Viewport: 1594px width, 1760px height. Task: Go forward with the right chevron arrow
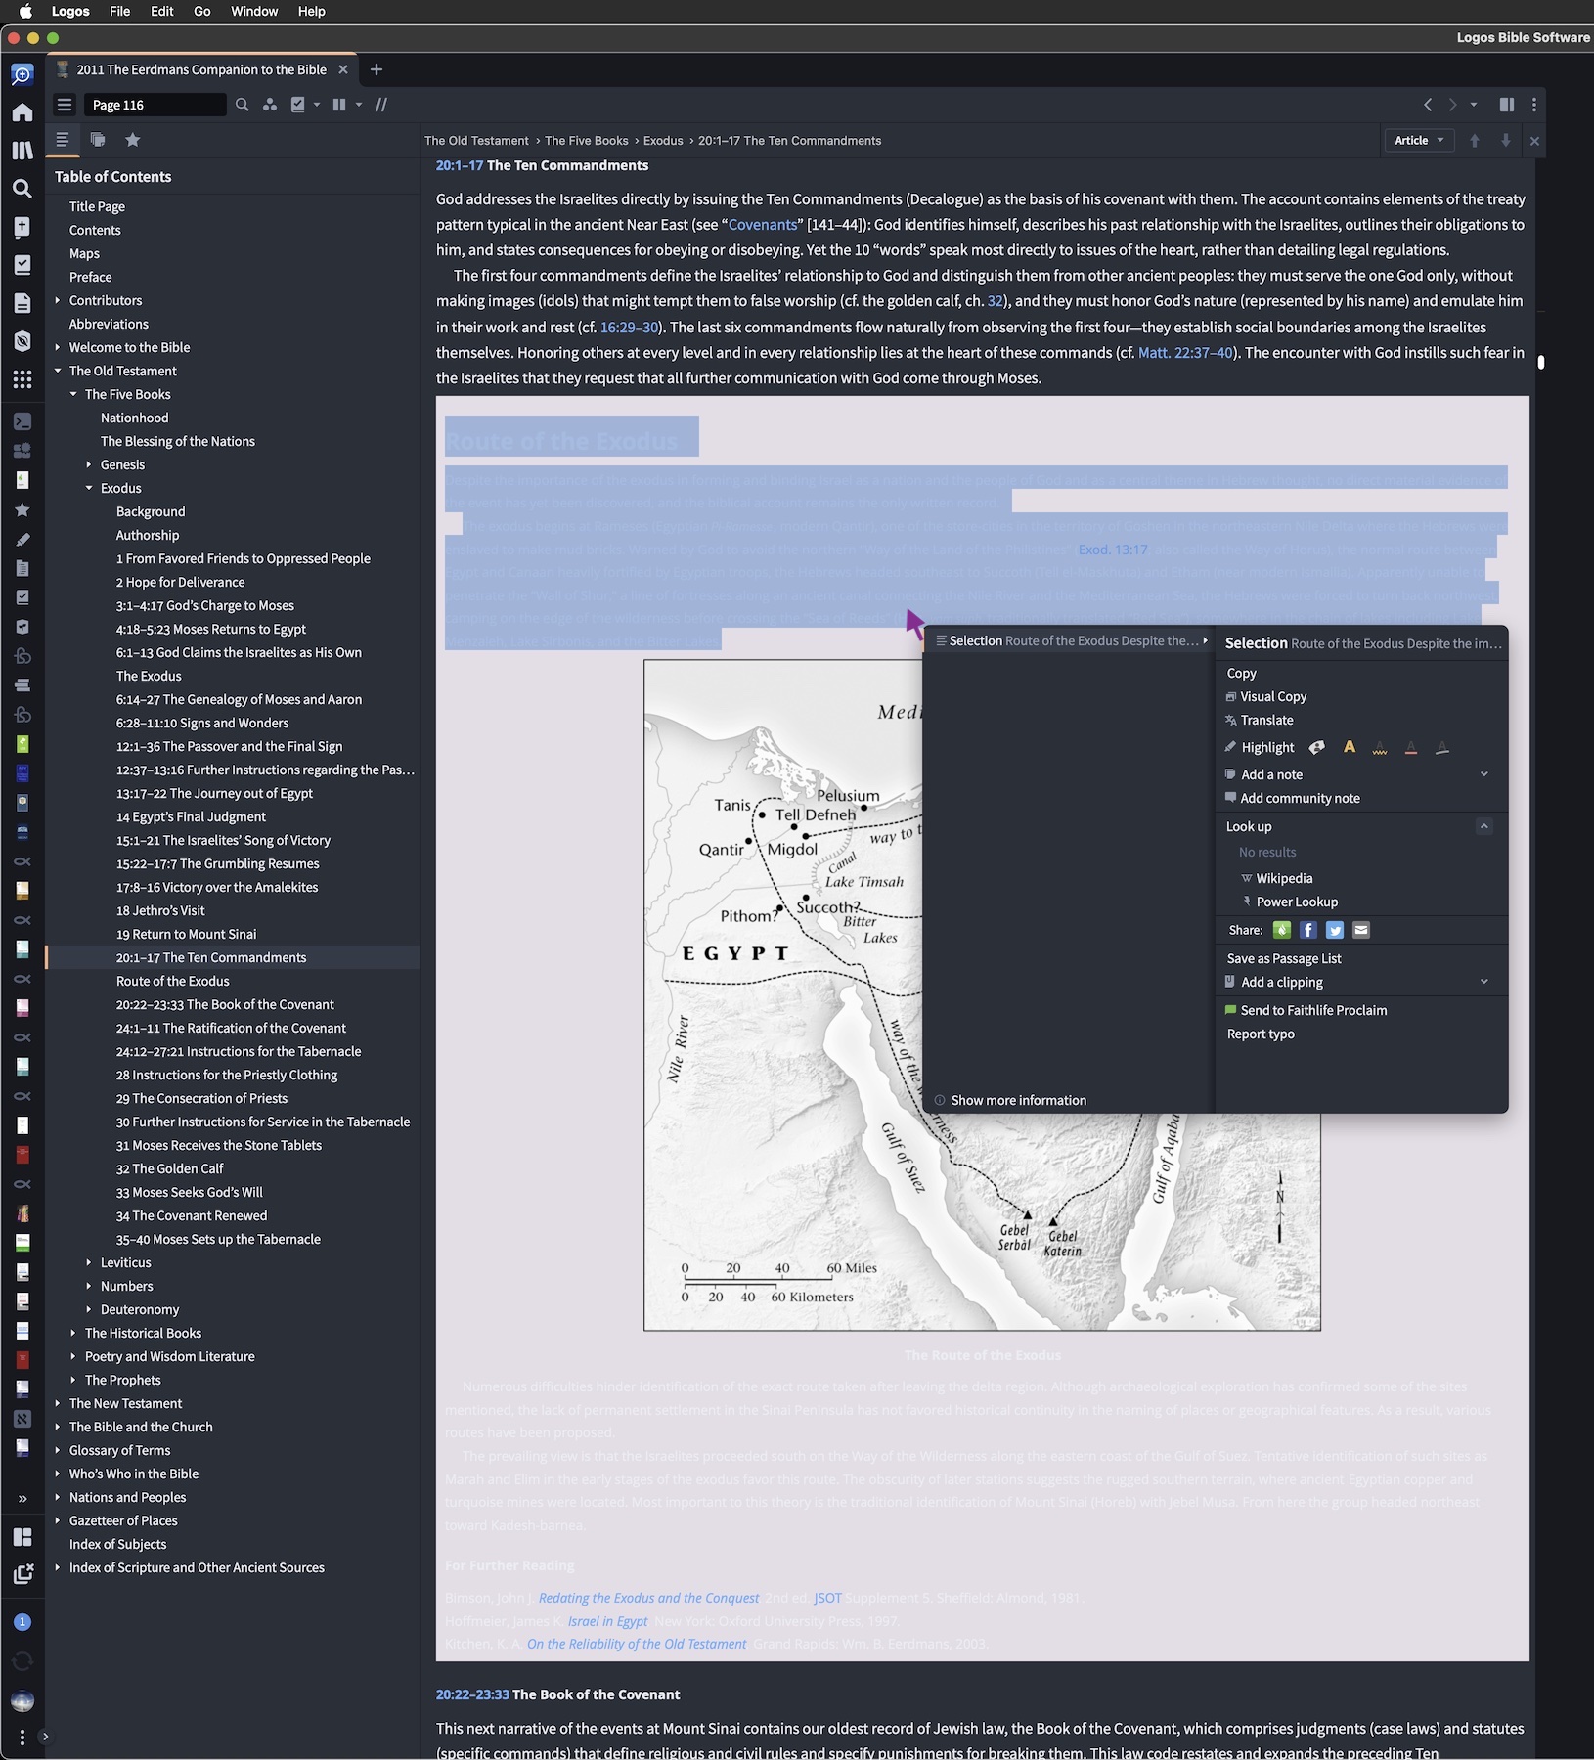(1452, 105)
